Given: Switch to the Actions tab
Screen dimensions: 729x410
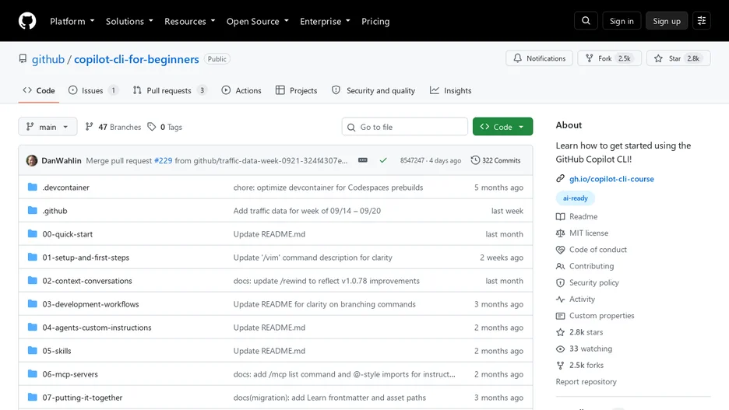Looking at the screenshot, I should point(241,90).
